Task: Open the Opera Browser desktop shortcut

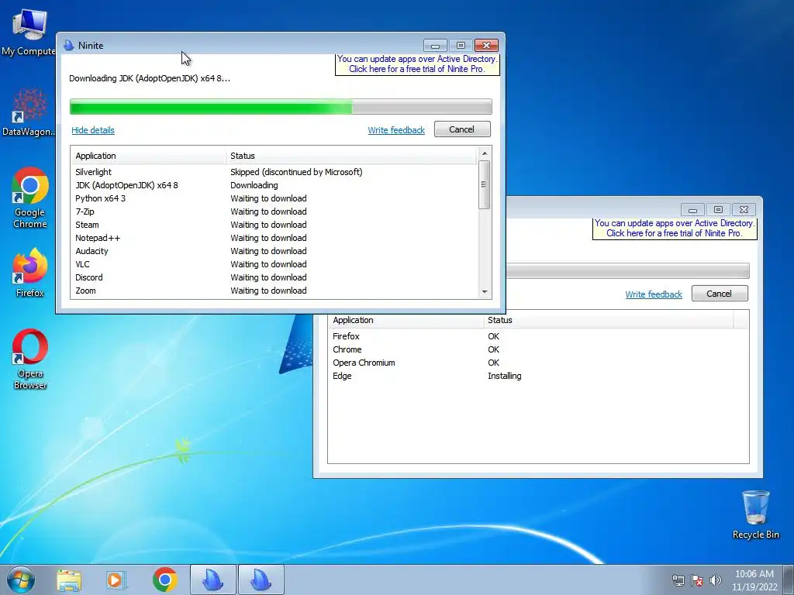Action: pos(30,359)
